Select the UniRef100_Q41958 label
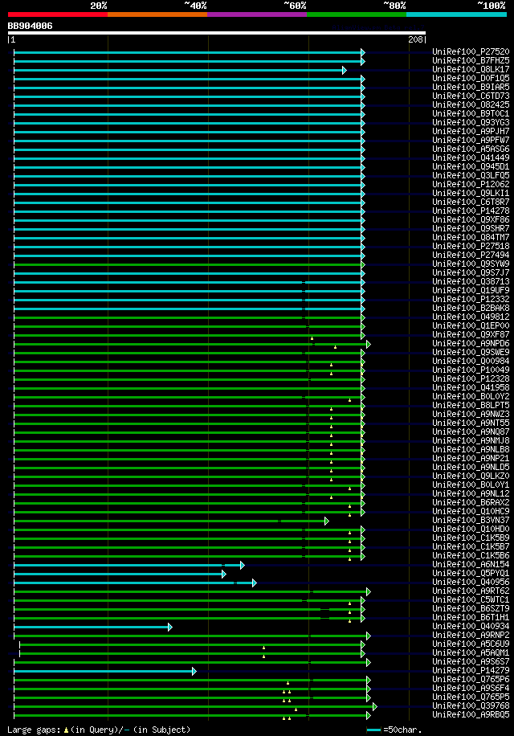This screenshot has height=736, width=514. coord(471,388)
